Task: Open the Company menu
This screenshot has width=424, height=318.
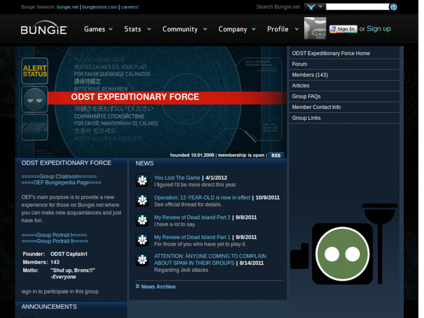Action: [233, 29]
